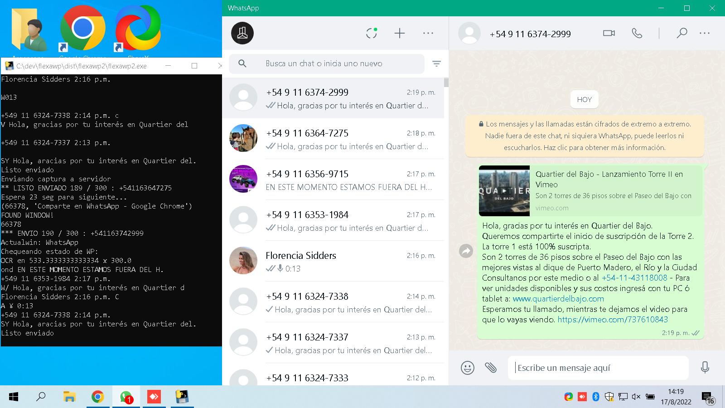Click the network tray icon
The height and width of the screenshot is (408, 725).
(623, 397)
